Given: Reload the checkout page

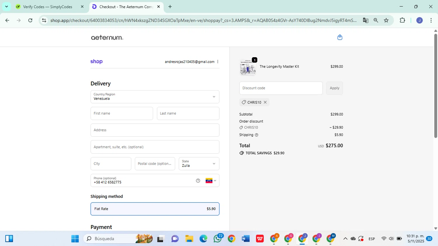Looking at the screenshot, I should 30,20.
